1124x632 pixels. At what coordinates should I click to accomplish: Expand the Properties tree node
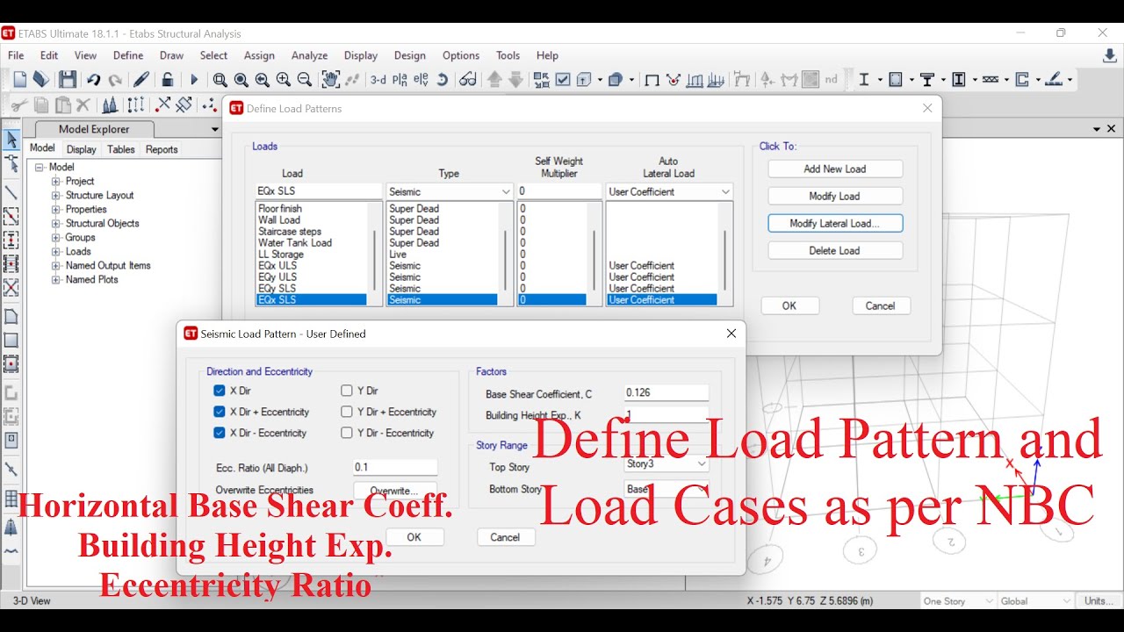click(x=56, y=210)
